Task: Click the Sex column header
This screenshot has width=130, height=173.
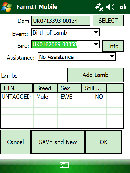Action: click(70, 88)
